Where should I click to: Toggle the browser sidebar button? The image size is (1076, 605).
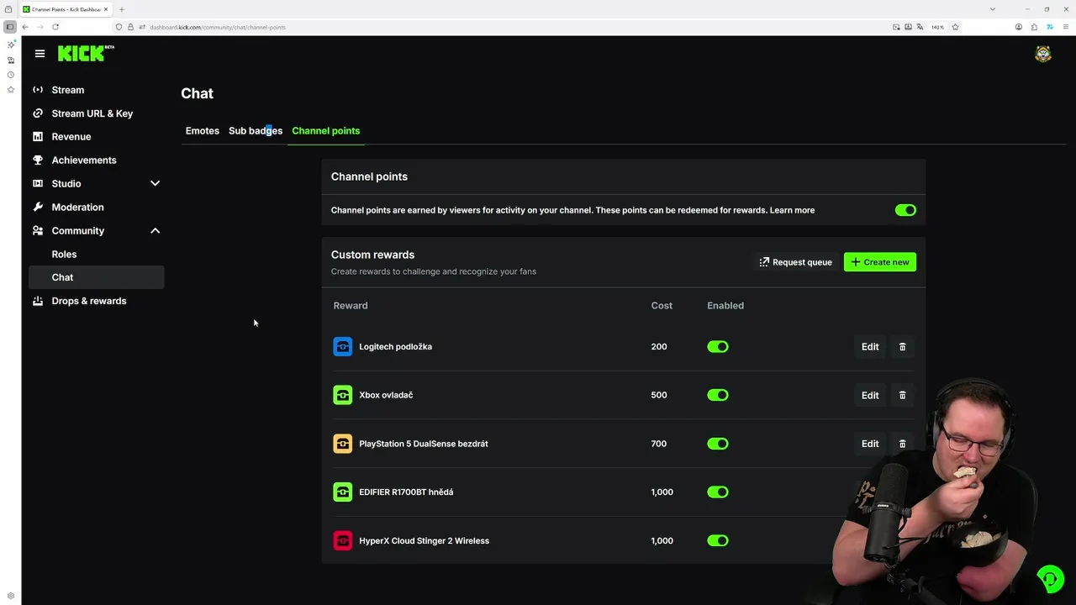click(10, 27)
